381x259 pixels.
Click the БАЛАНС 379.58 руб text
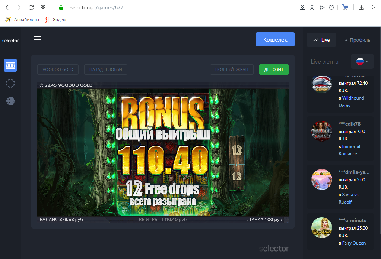click(x=61, y=220)
